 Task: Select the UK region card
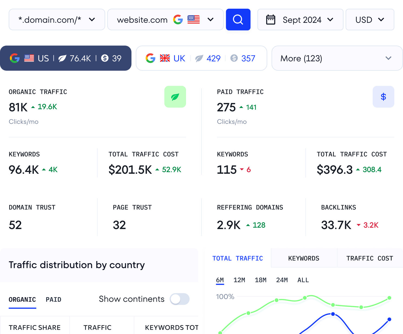click(x=201, y=58)
